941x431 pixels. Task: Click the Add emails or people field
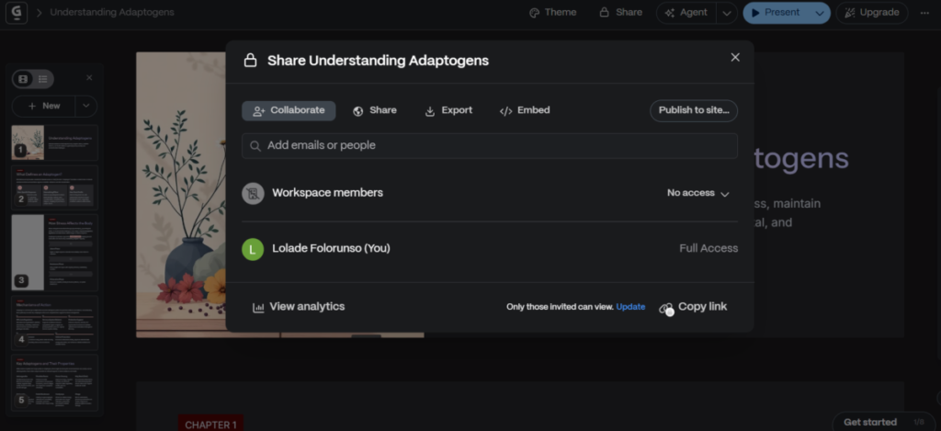click(489, 145)
